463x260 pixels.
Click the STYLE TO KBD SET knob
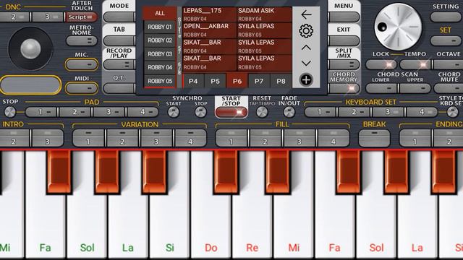pyautogui.click(x=452, y=112)
